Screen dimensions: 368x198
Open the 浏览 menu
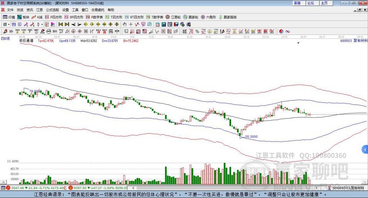tap(20, 10)
